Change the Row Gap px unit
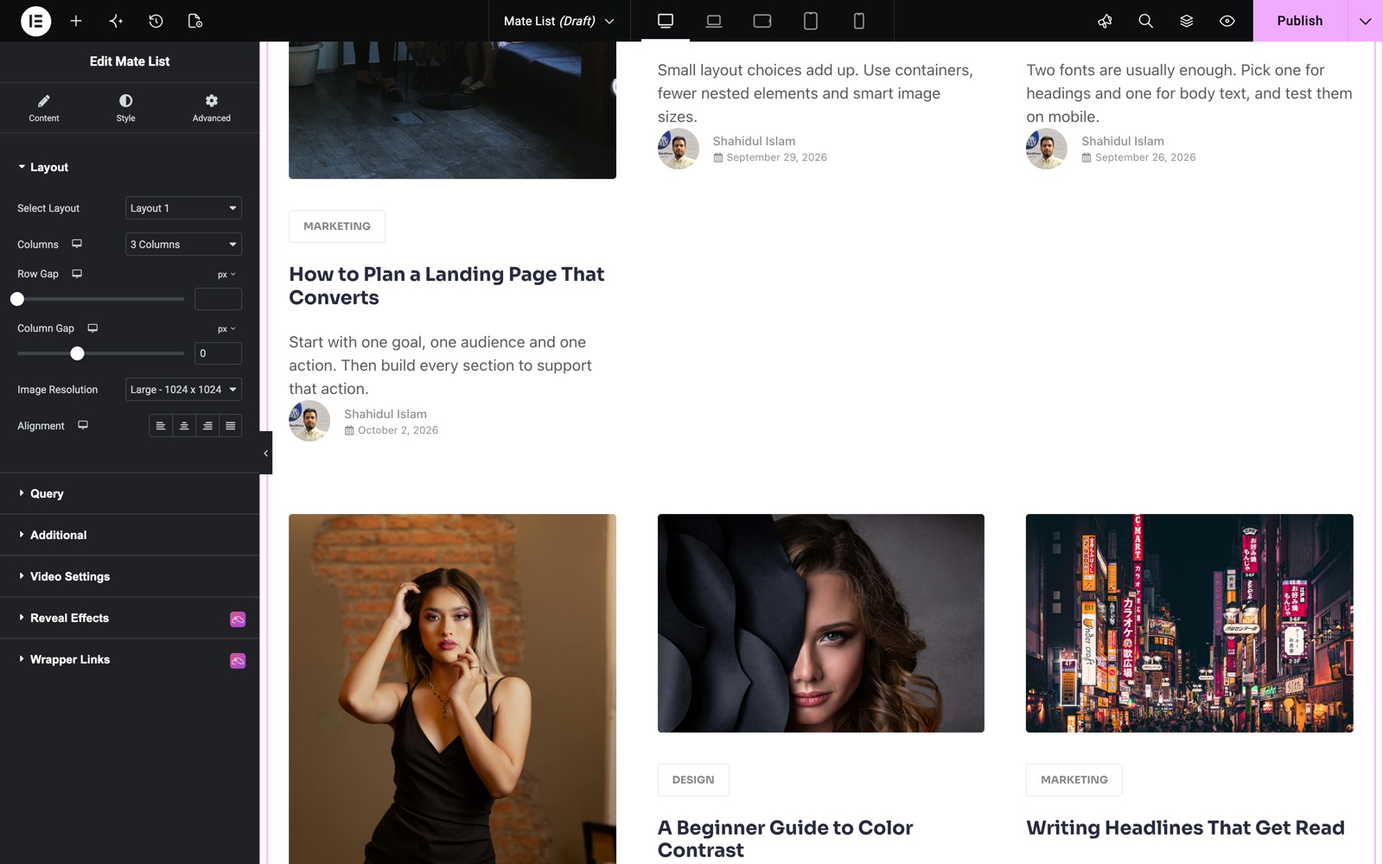This screenshot has height=864, width=1383. pyautogui.click(x=226, y=275)
